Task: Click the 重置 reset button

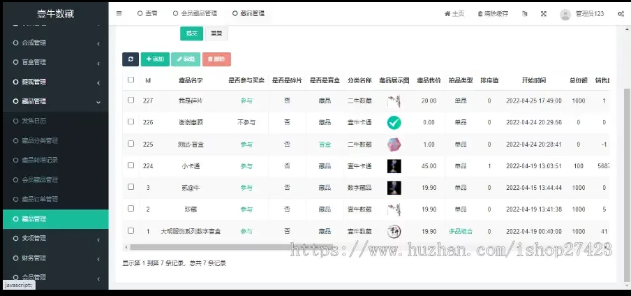Action: 216,34
